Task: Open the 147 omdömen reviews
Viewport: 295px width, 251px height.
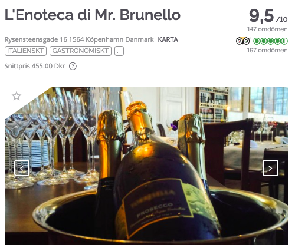Action: pos(267,29)
